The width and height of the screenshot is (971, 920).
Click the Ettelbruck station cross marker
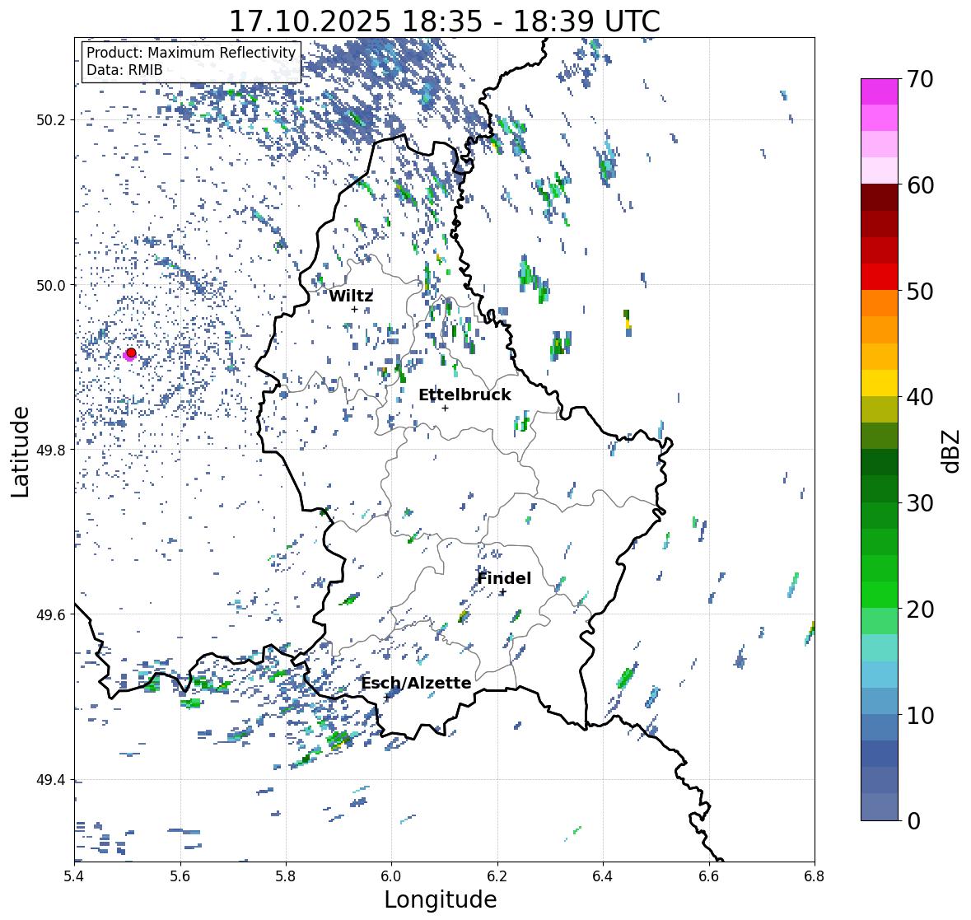click(445, 408)
